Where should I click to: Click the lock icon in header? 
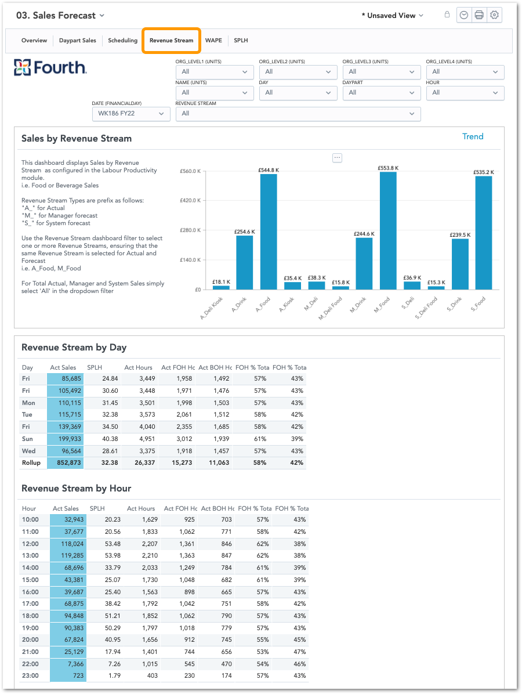447,15
